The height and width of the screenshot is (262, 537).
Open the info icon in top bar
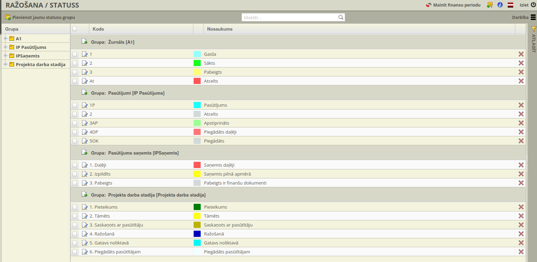click(x=500, y=5)
